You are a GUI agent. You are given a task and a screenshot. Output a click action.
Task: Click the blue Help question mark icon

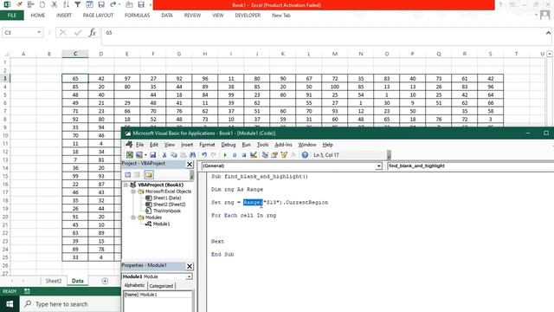[305, 155]
